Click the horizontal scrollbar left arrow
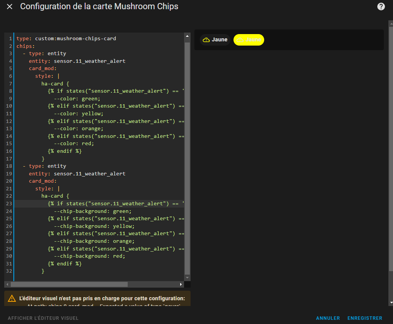 7,284
